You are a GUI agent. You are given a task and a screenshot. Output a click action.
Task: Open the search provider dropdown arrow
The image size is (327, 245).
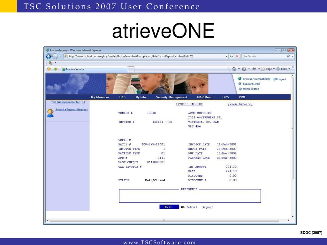(293, 56)
